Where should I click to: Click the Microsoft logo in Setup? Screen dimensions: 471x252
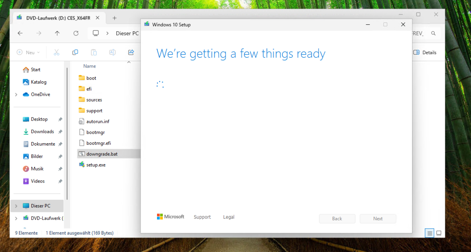pos(170,217)
